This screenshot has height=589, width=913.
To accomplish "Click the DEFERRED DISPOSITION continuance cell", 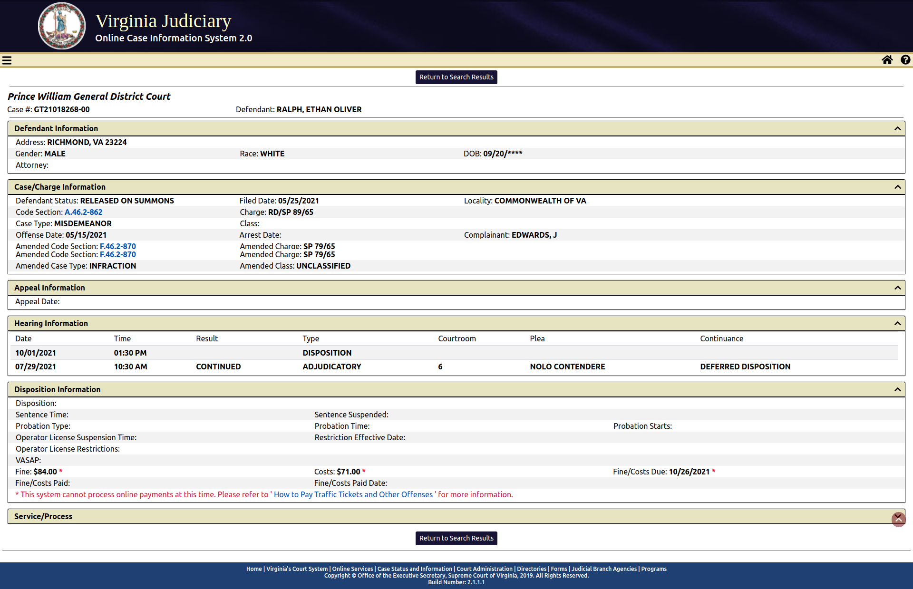I will point(745,367).
